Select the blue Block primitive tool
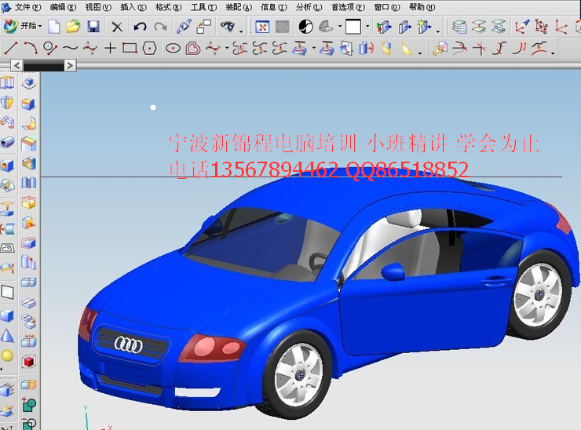 click(7, 315)
